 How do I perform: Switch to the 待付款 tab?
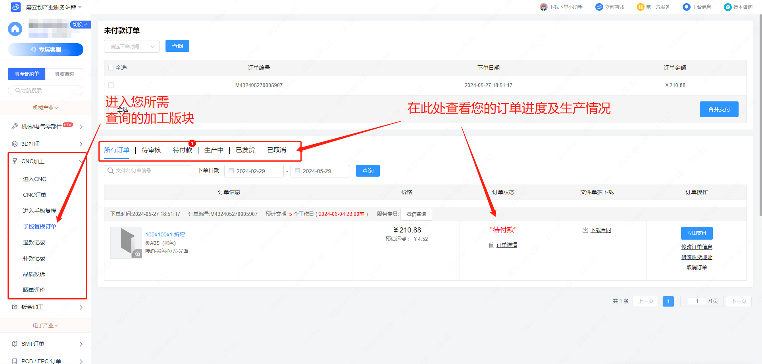pos(183,150)
